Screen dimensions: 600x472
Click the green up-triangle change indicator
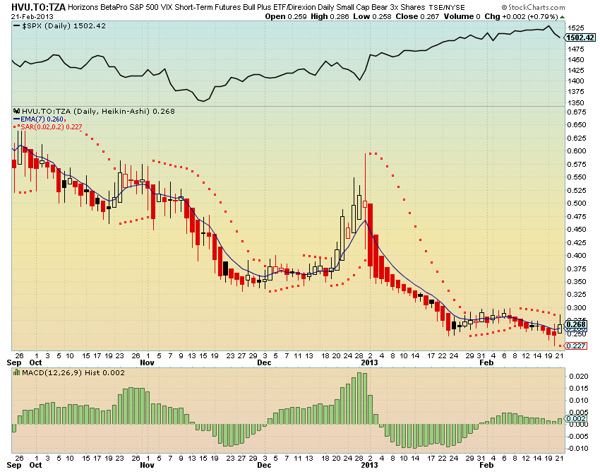(562, 17)
